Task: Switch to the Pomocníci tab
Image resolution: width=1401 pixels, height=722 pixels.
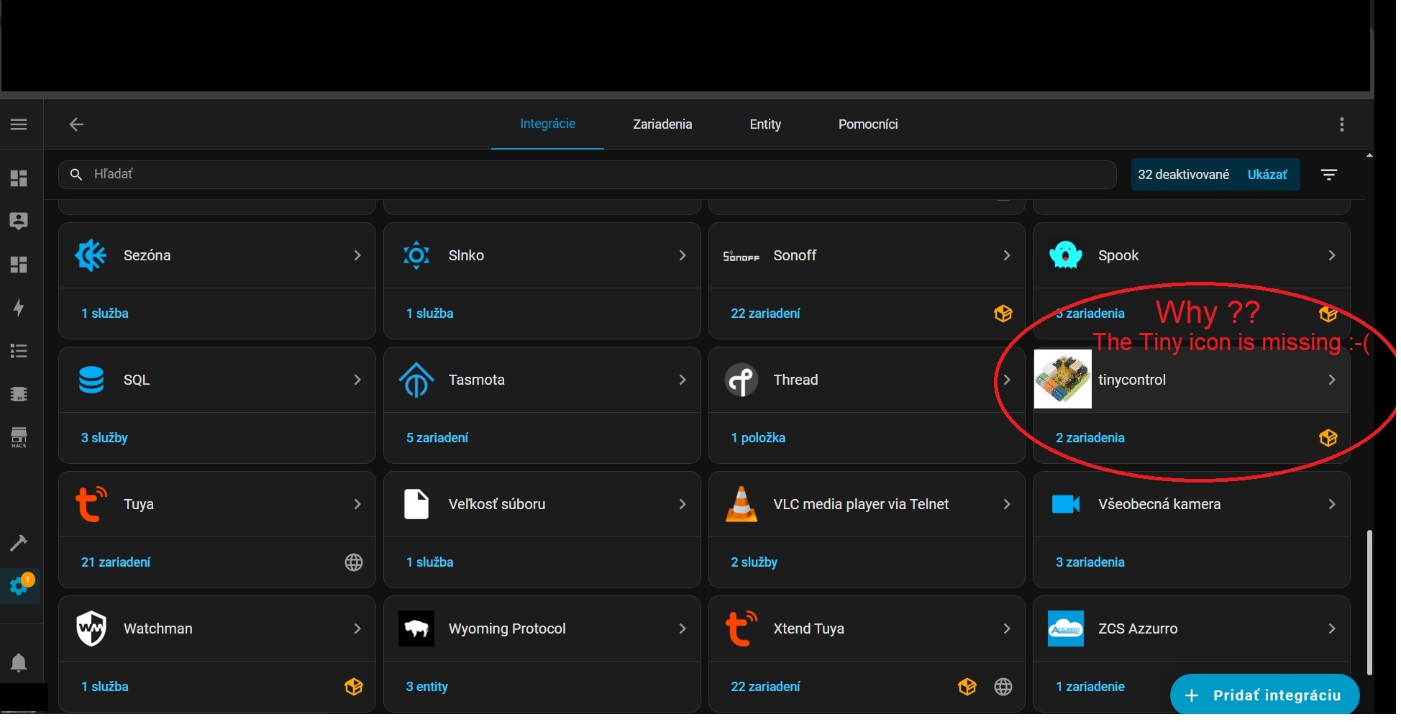Action: [867, 124]
